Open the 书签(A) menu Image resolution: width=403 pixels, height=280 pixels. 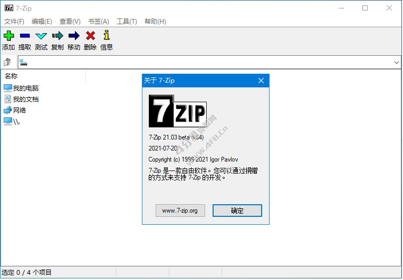pyautogui.click(x=99, y=21)
